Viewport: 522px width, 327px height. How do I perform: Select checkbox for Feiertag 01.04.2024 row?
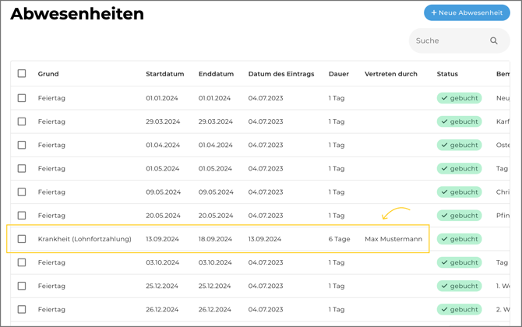[22, 145]
